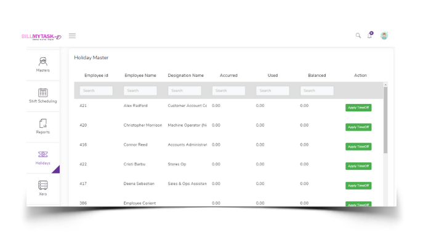The height and width of the screenshot is (246, 431).
Task: Open the notifications bell
Action: pyautogui.click(x=369, y=35)
